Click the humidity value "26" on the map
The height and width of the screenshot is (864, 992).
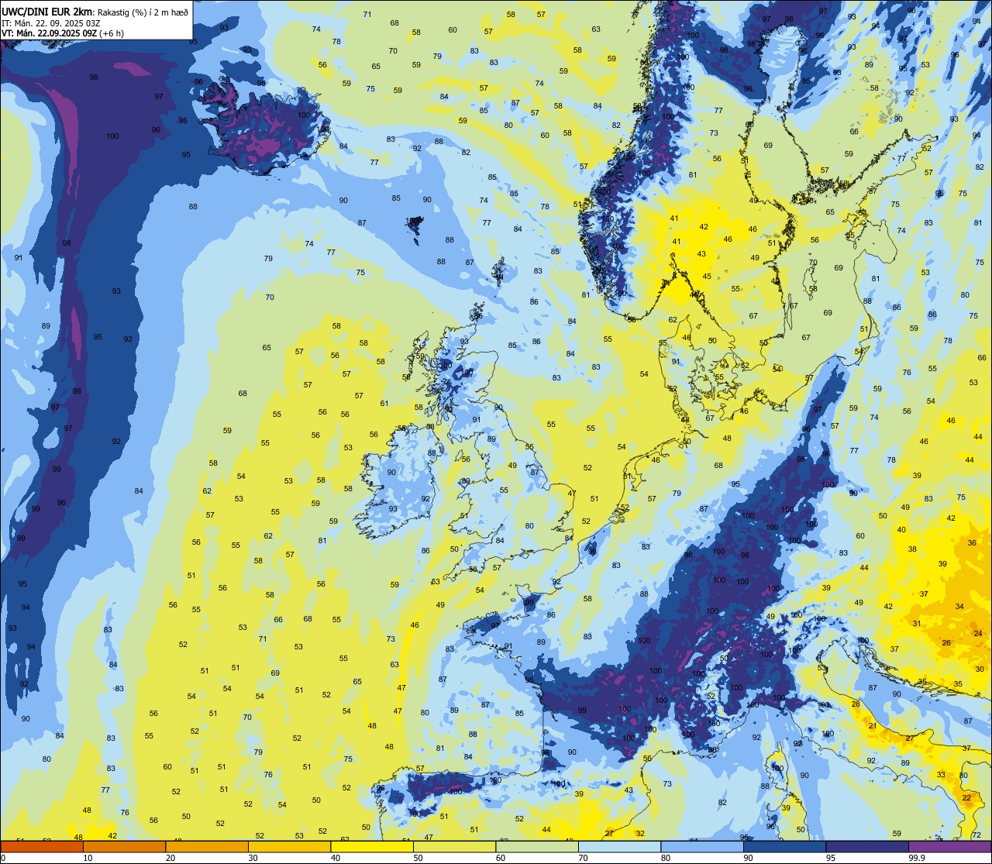946,643
